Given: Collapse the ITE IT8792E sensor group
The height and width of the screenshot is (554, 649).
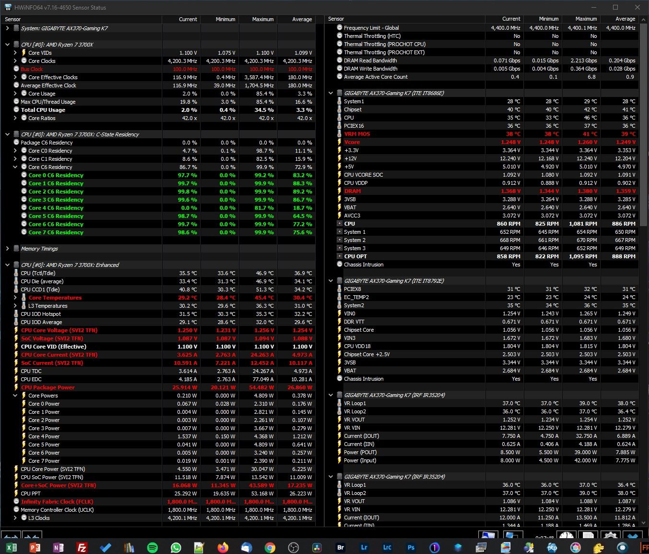Looking at the screenshot, I should tap(330, 281).
